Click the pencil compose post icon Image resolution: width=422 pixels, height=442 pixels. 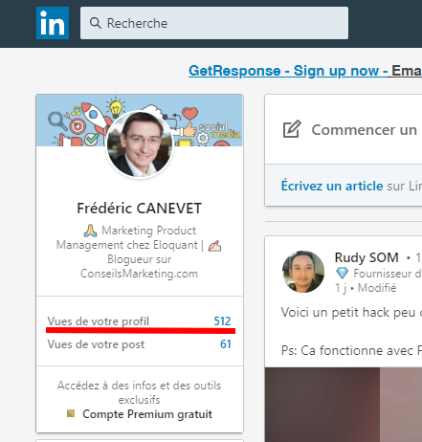292,129
